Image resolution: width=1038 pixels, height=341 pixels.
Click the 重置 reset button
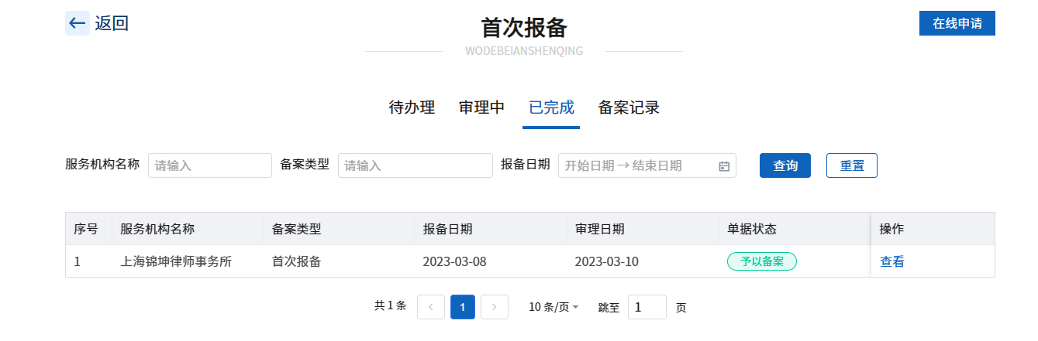coord(852,165)
